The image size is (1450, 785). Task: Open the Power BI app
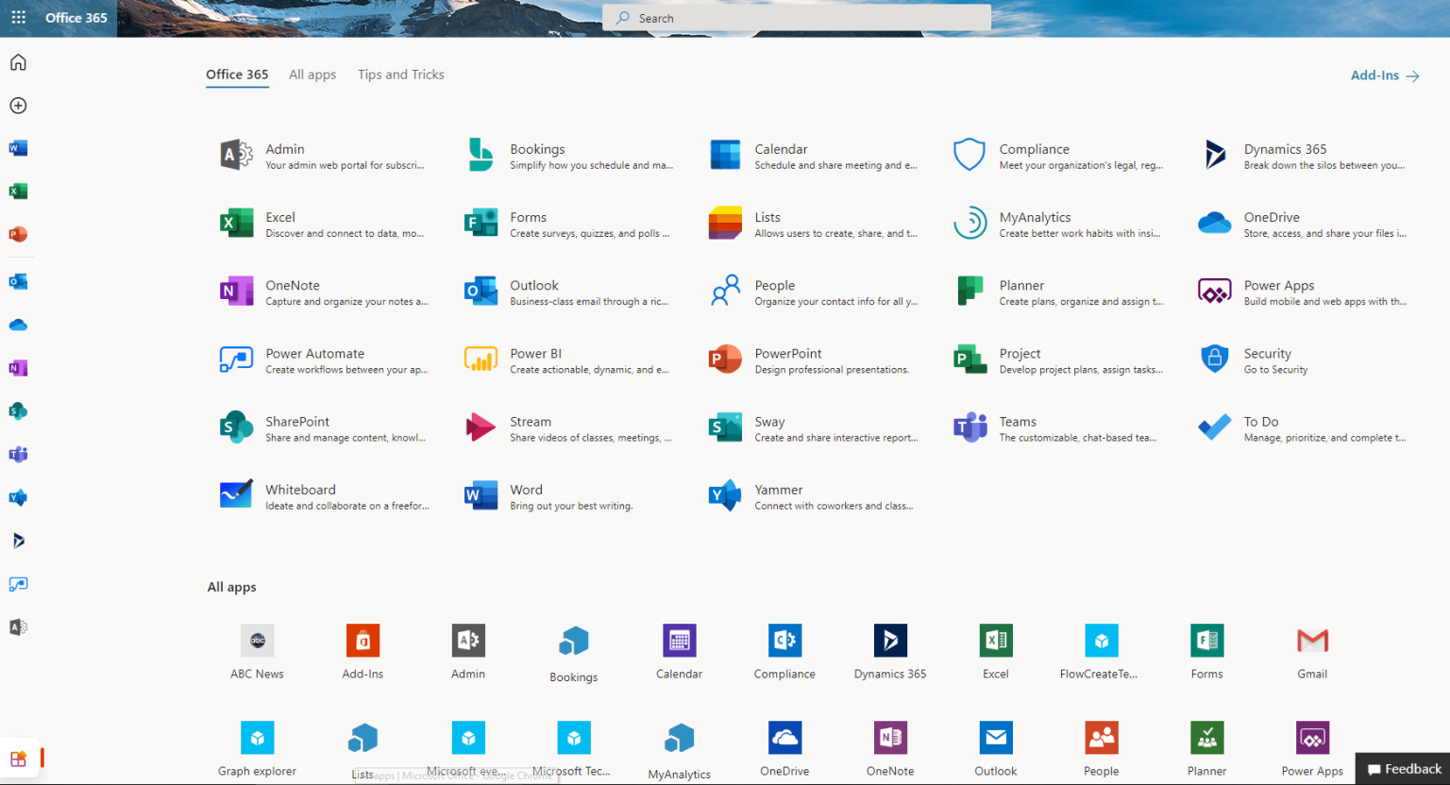tap(536, 353)
